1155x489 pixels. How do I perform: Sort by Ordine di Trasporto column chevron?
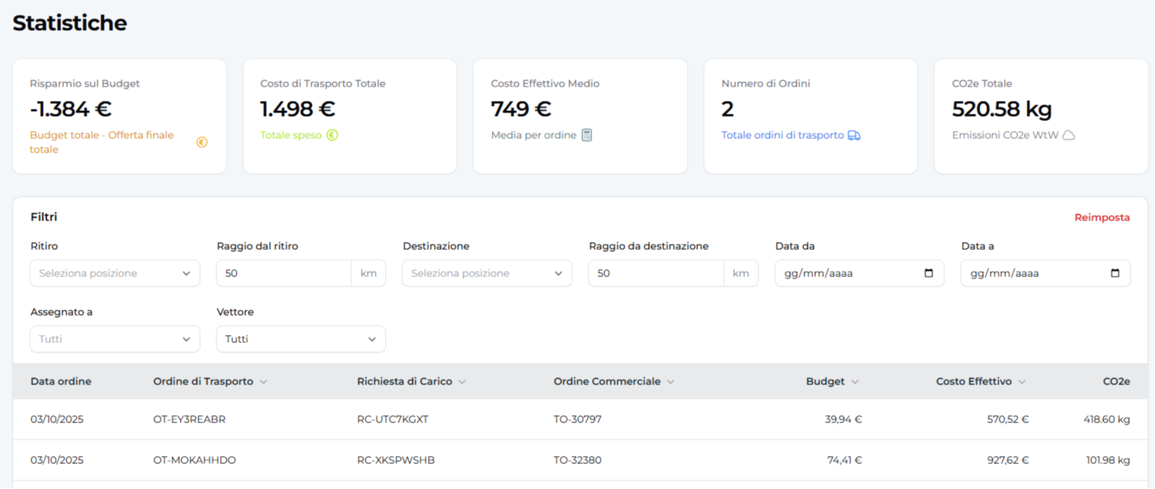click(x=264, y=382)
